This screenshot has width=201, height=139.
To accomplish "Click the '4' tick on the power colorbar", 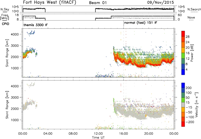I will (186, 70).
